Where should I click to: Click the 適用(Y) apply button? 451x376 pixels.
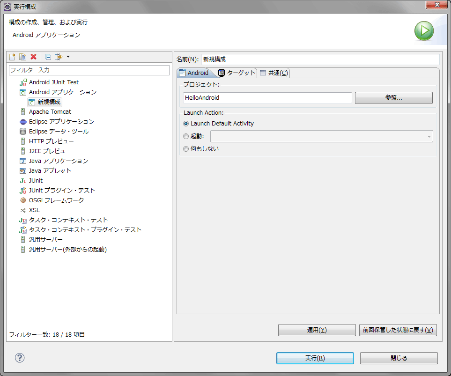317,330
